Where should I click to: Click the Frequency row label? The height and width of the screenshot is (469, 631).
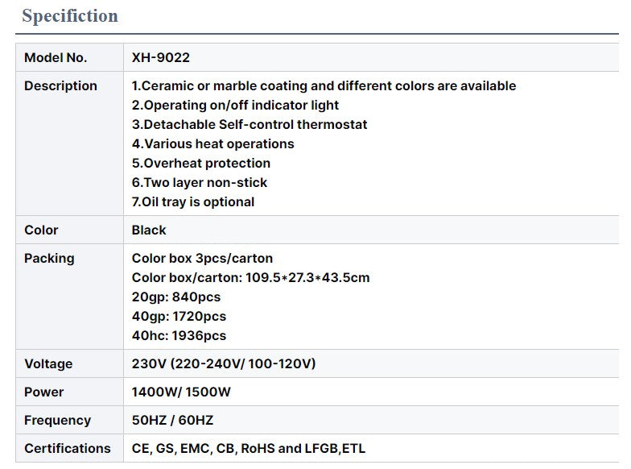[x=58, y=421]
